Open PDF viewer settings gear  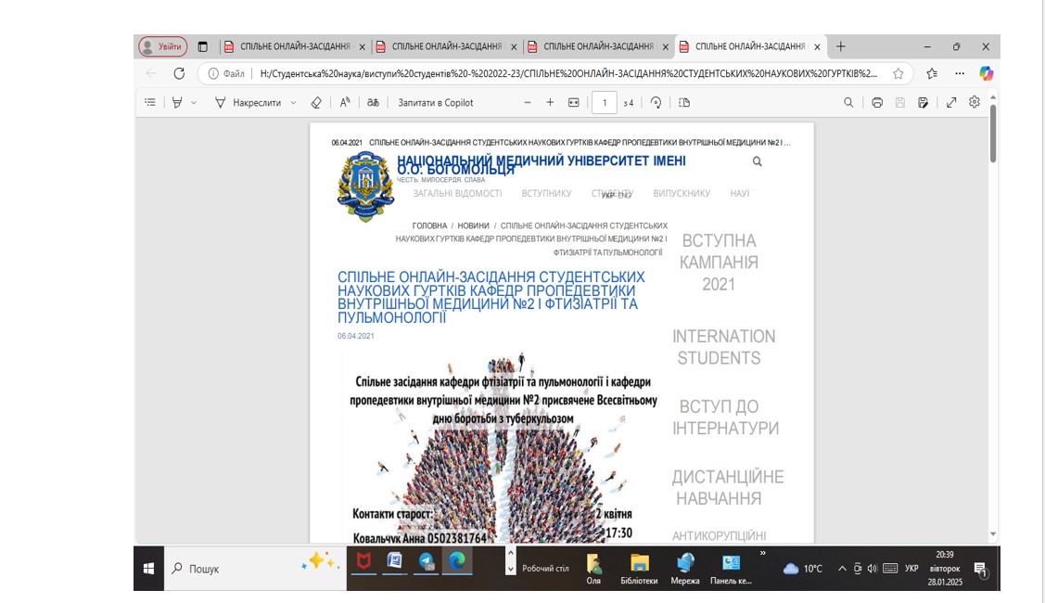pyautogui.click(x=975, y=103)
